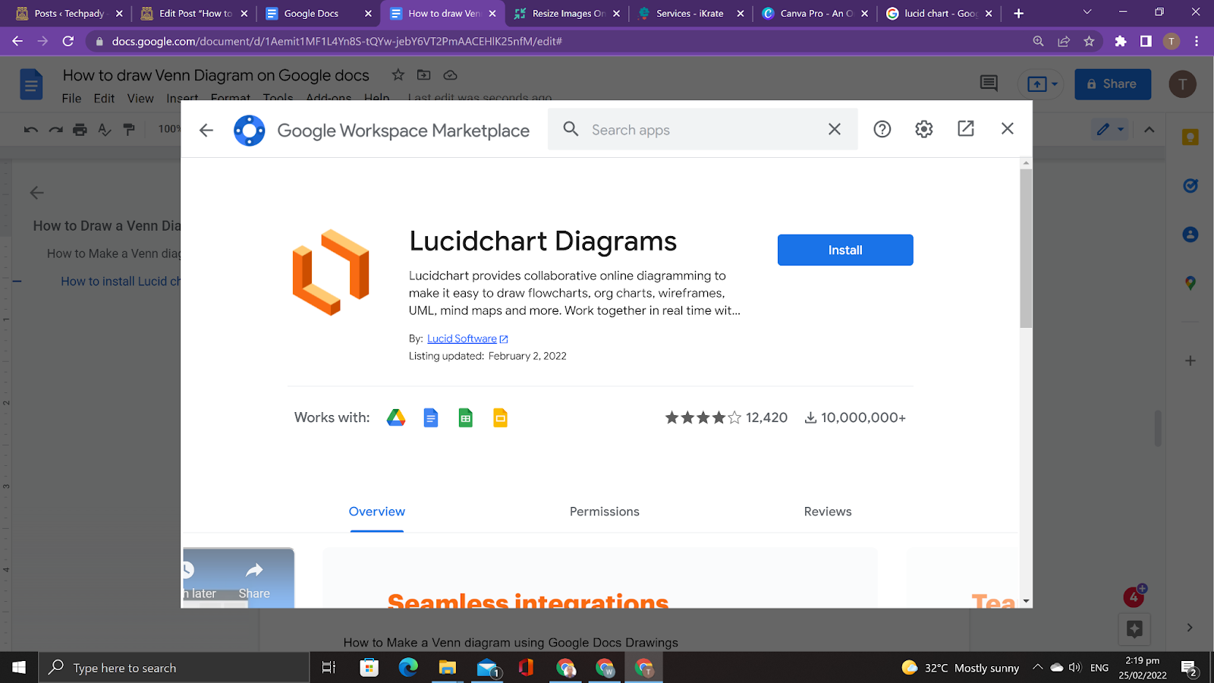
Task: Collapse the Docs menus with chevron
Action: click(x=1150, y=130)
